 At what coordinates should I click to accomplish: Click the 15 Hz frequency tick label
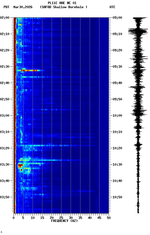[x=42, y=218]
